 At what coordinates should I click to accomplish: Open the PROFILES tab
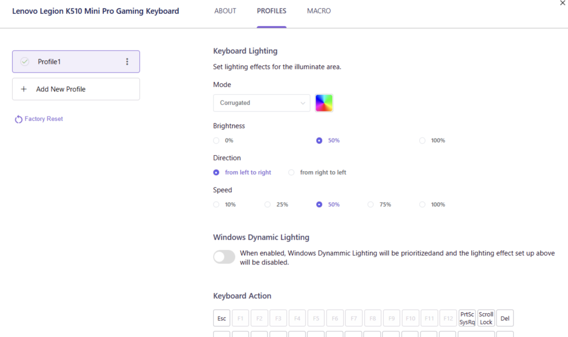tap(271, 11)
